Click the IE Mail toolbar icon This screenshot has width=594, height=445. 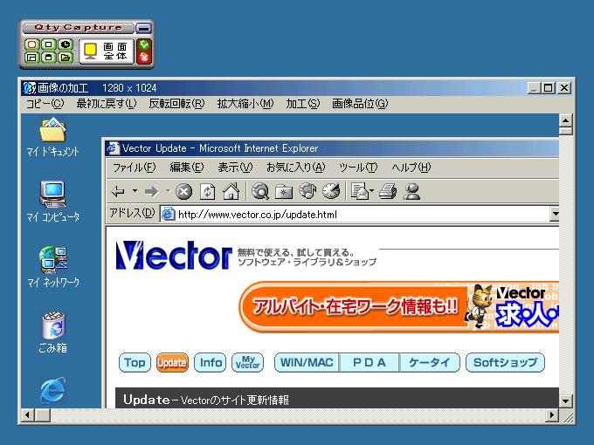pyautogui.click(x=360, y=191)
